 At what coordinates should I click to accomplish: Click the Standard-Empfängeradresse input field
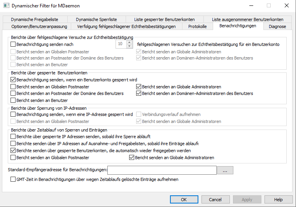(161, 170)
